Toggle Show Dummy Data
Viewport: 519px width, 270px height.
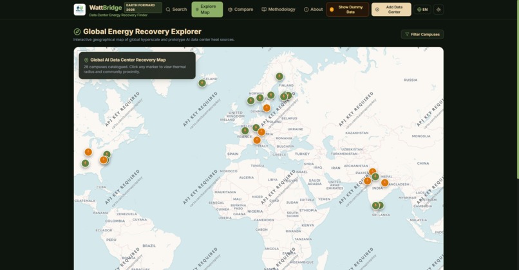tap(348, 10)
